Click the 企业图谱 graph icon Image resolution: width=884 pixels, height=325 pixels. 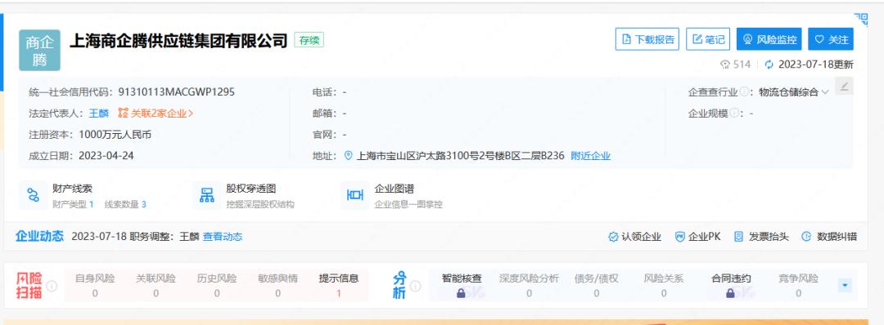tap(355, 196)
